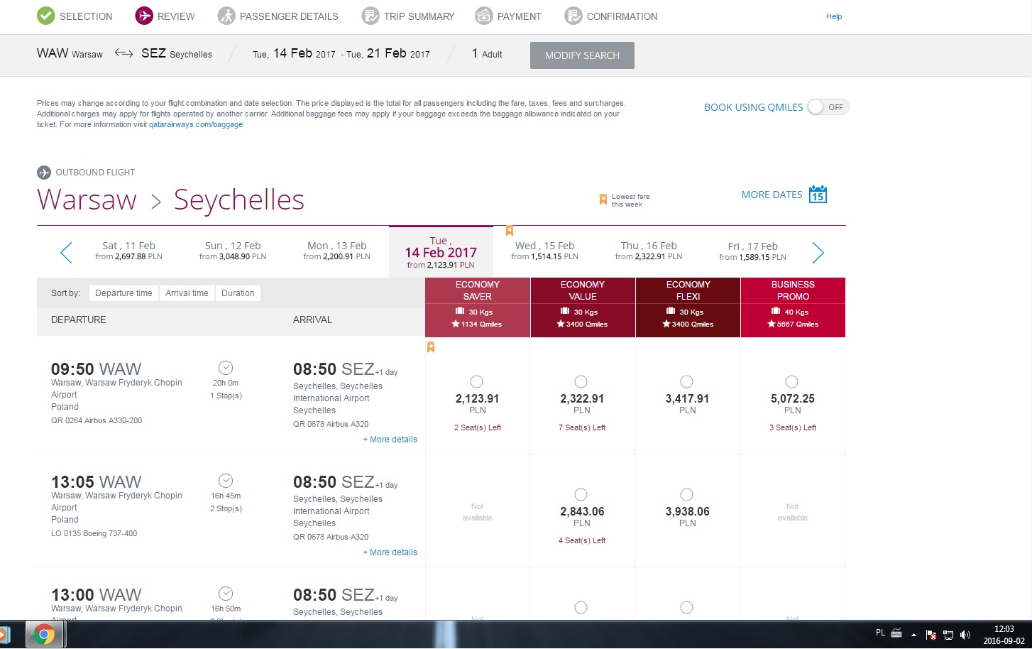Expand More details for 13:05 WAW flight

(390, 552)
